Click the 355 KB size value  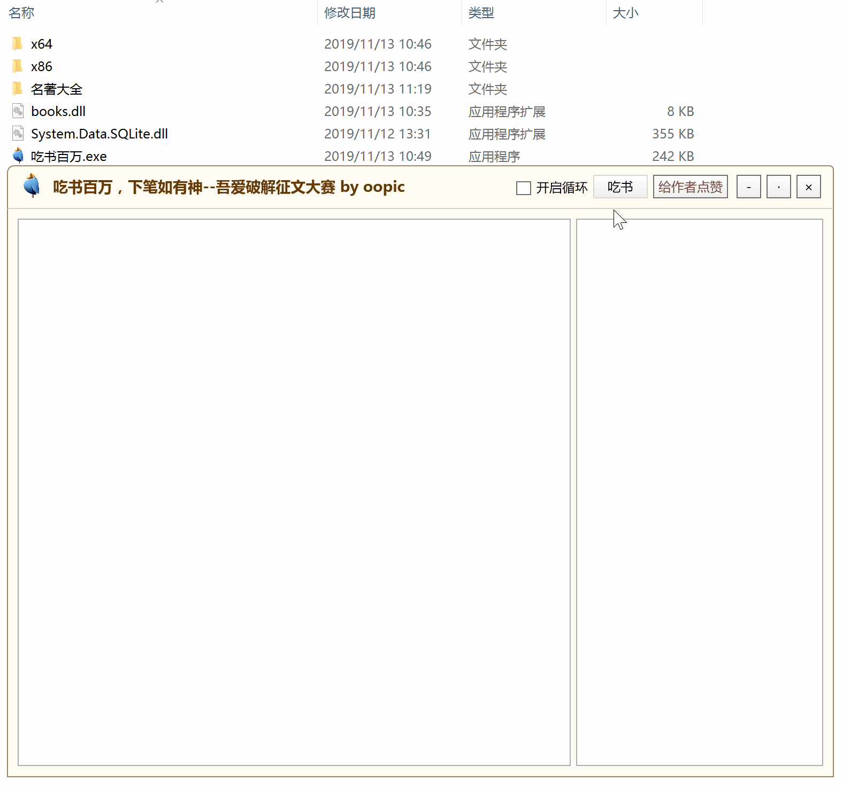tap(673, 134)
